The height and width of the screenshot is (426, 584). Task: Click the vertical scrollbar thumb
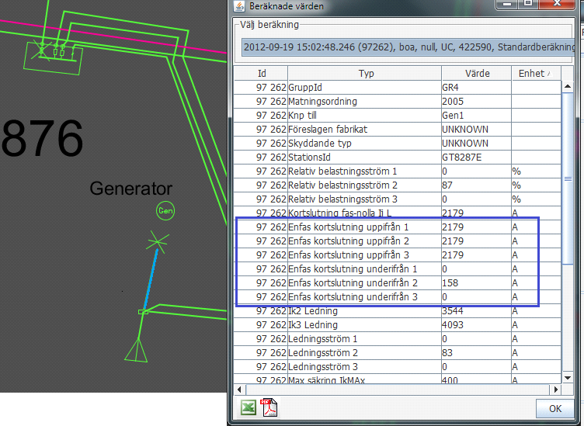point(568,178)
